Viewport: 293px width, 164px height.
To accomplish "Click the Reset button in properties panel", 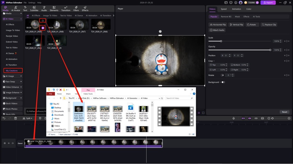I will 285,112.
